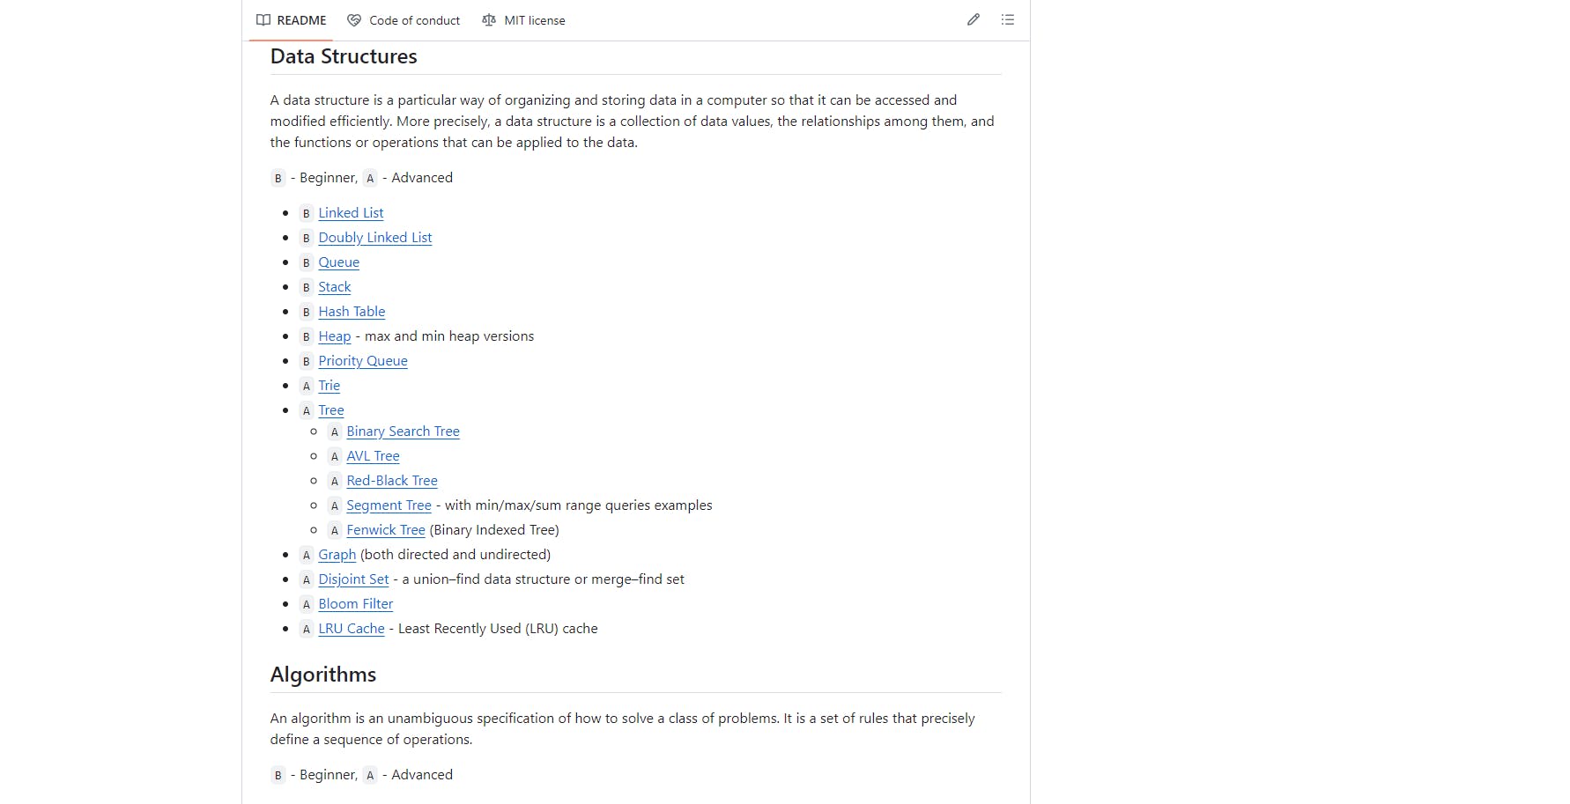Viewport: 1570px width, 804px height.
Task: Open the Priority Queue link
Action: pyautogui.click(x=363, y=361)
